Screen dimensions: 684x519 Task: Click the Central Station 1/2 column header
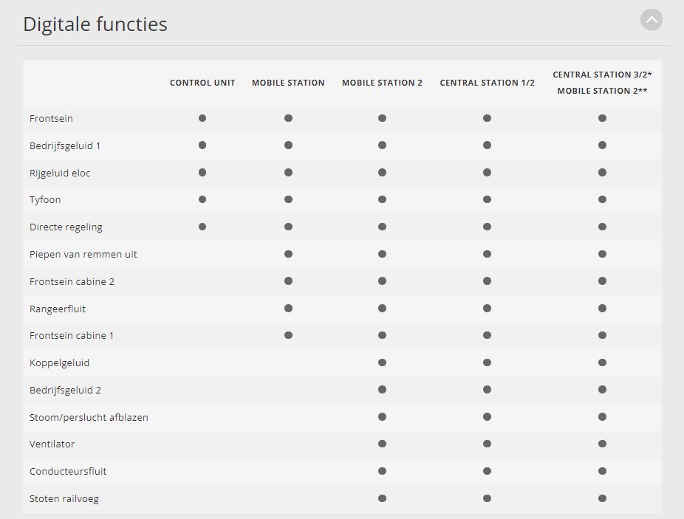click(488, 83)
